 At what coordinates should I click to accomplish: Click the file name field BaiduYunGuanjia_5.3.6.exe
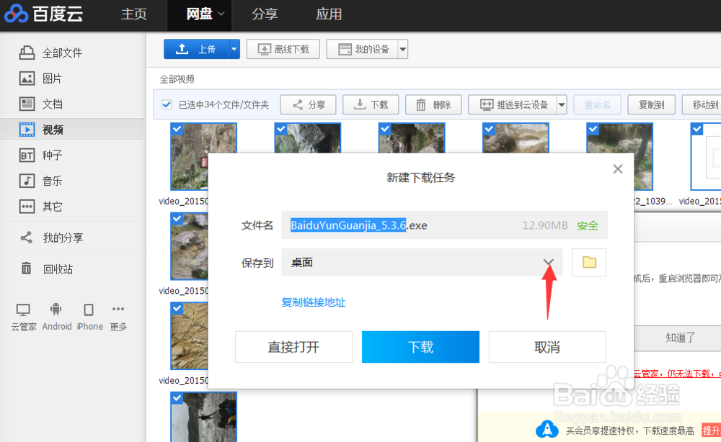444,225
